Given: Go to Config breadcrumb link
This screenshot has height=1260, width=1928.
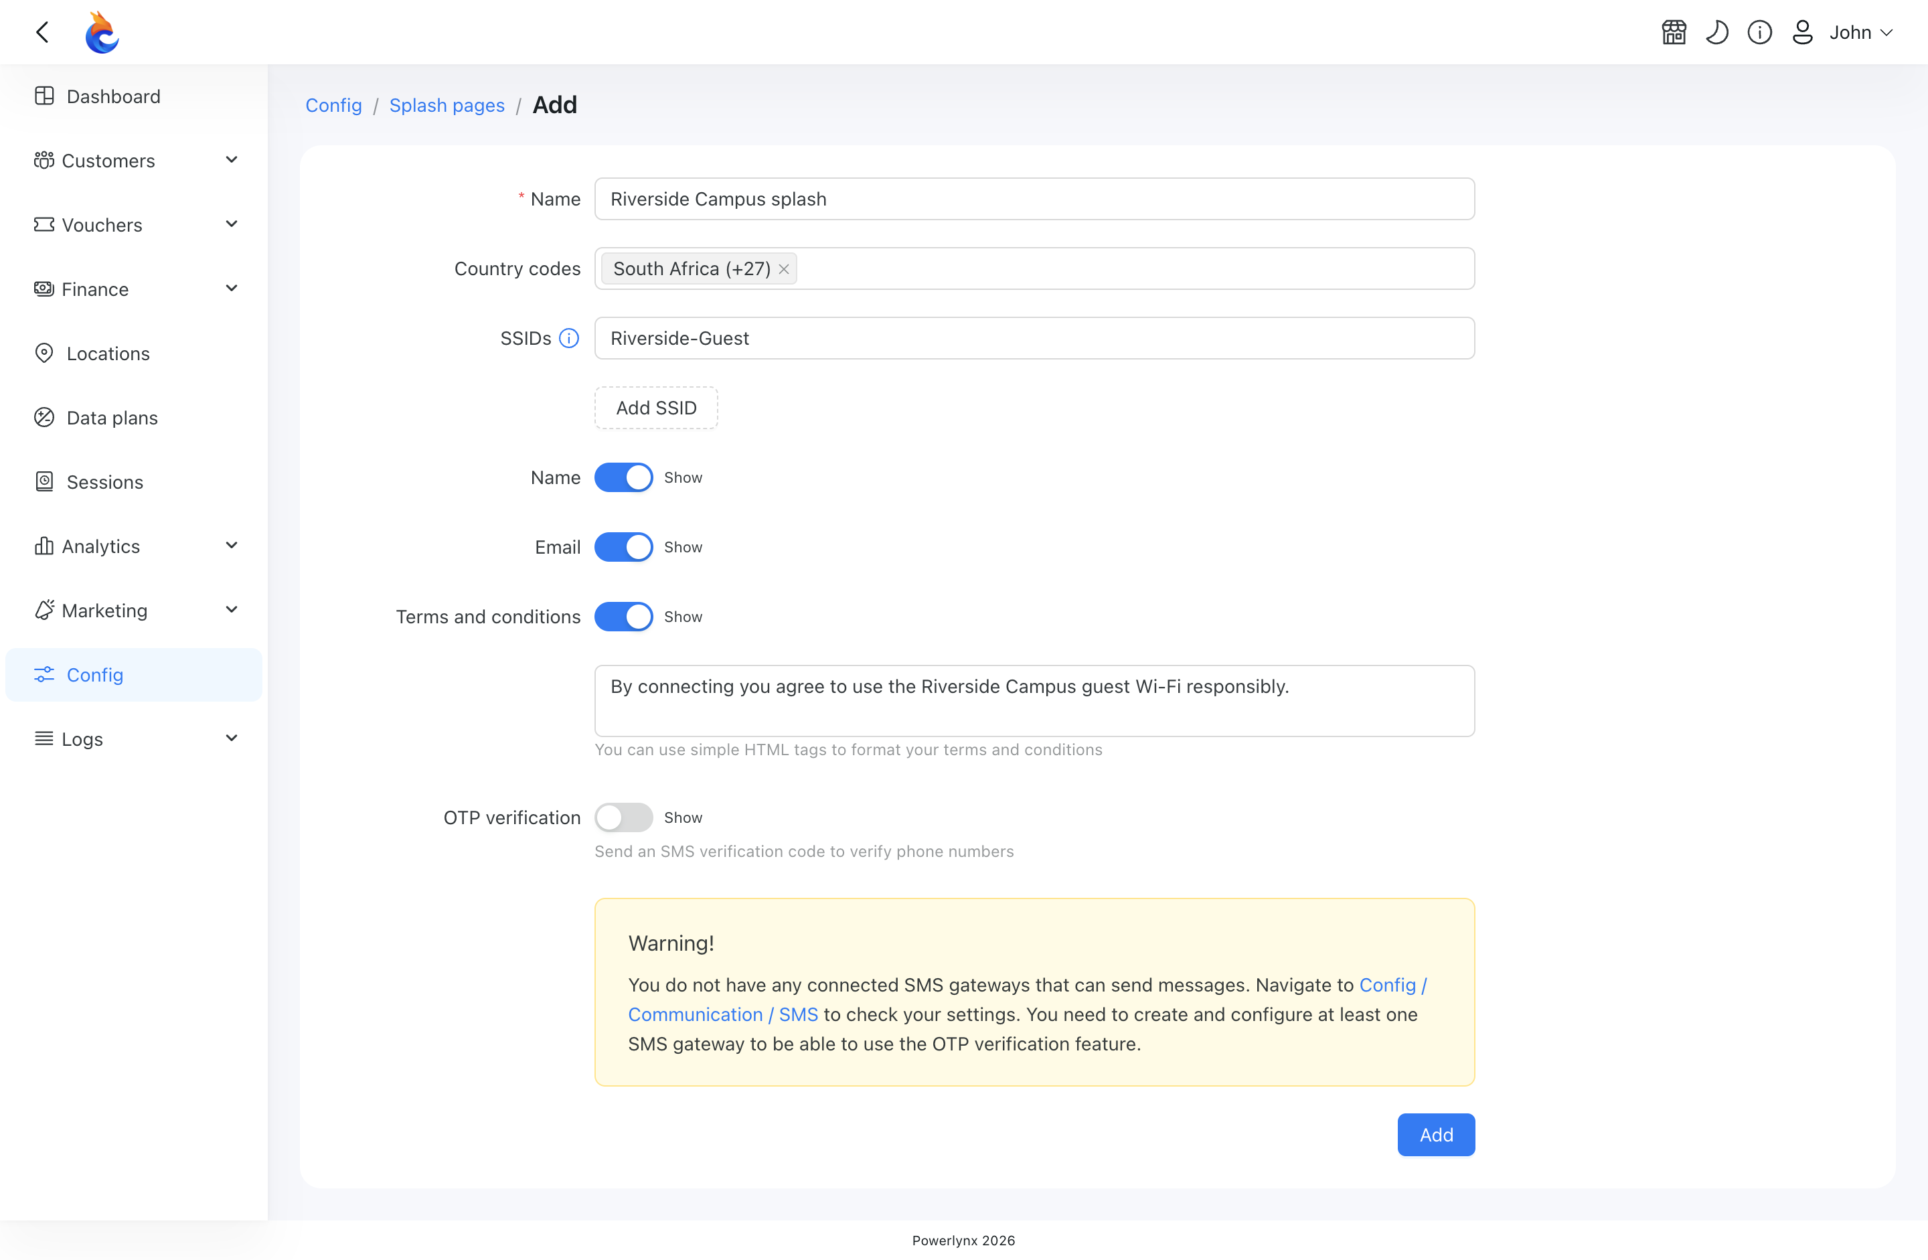Looking at the screenshot, I should (334, 105).
